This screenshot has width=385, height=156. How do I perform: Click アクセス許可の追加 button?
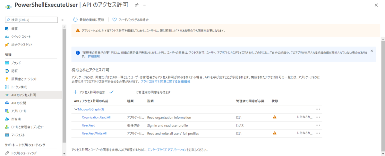[x=89, y=92]
